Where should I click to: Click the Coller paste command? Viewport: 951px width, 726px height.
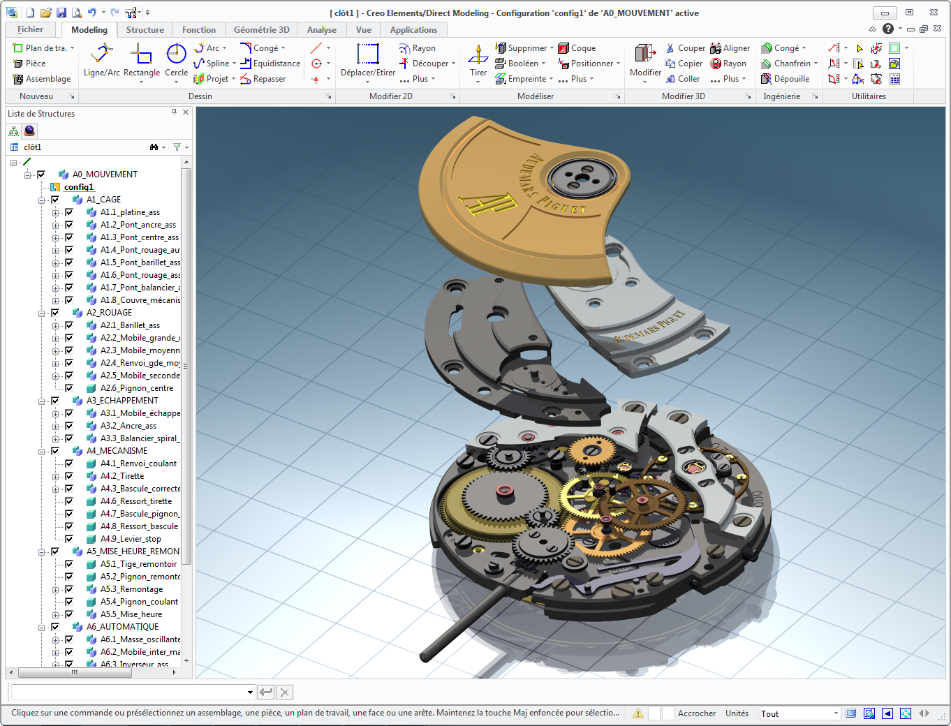pos(682,79)
